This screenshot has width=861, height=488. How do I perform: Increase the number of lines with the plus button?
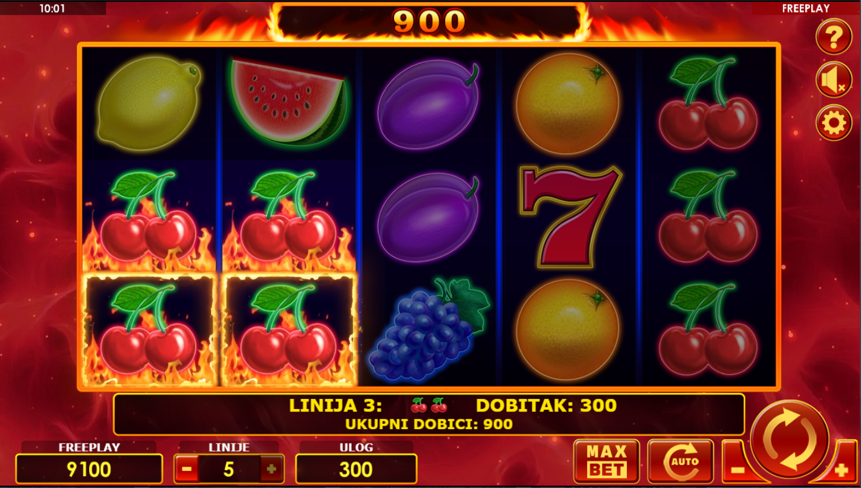pos(272,470)
